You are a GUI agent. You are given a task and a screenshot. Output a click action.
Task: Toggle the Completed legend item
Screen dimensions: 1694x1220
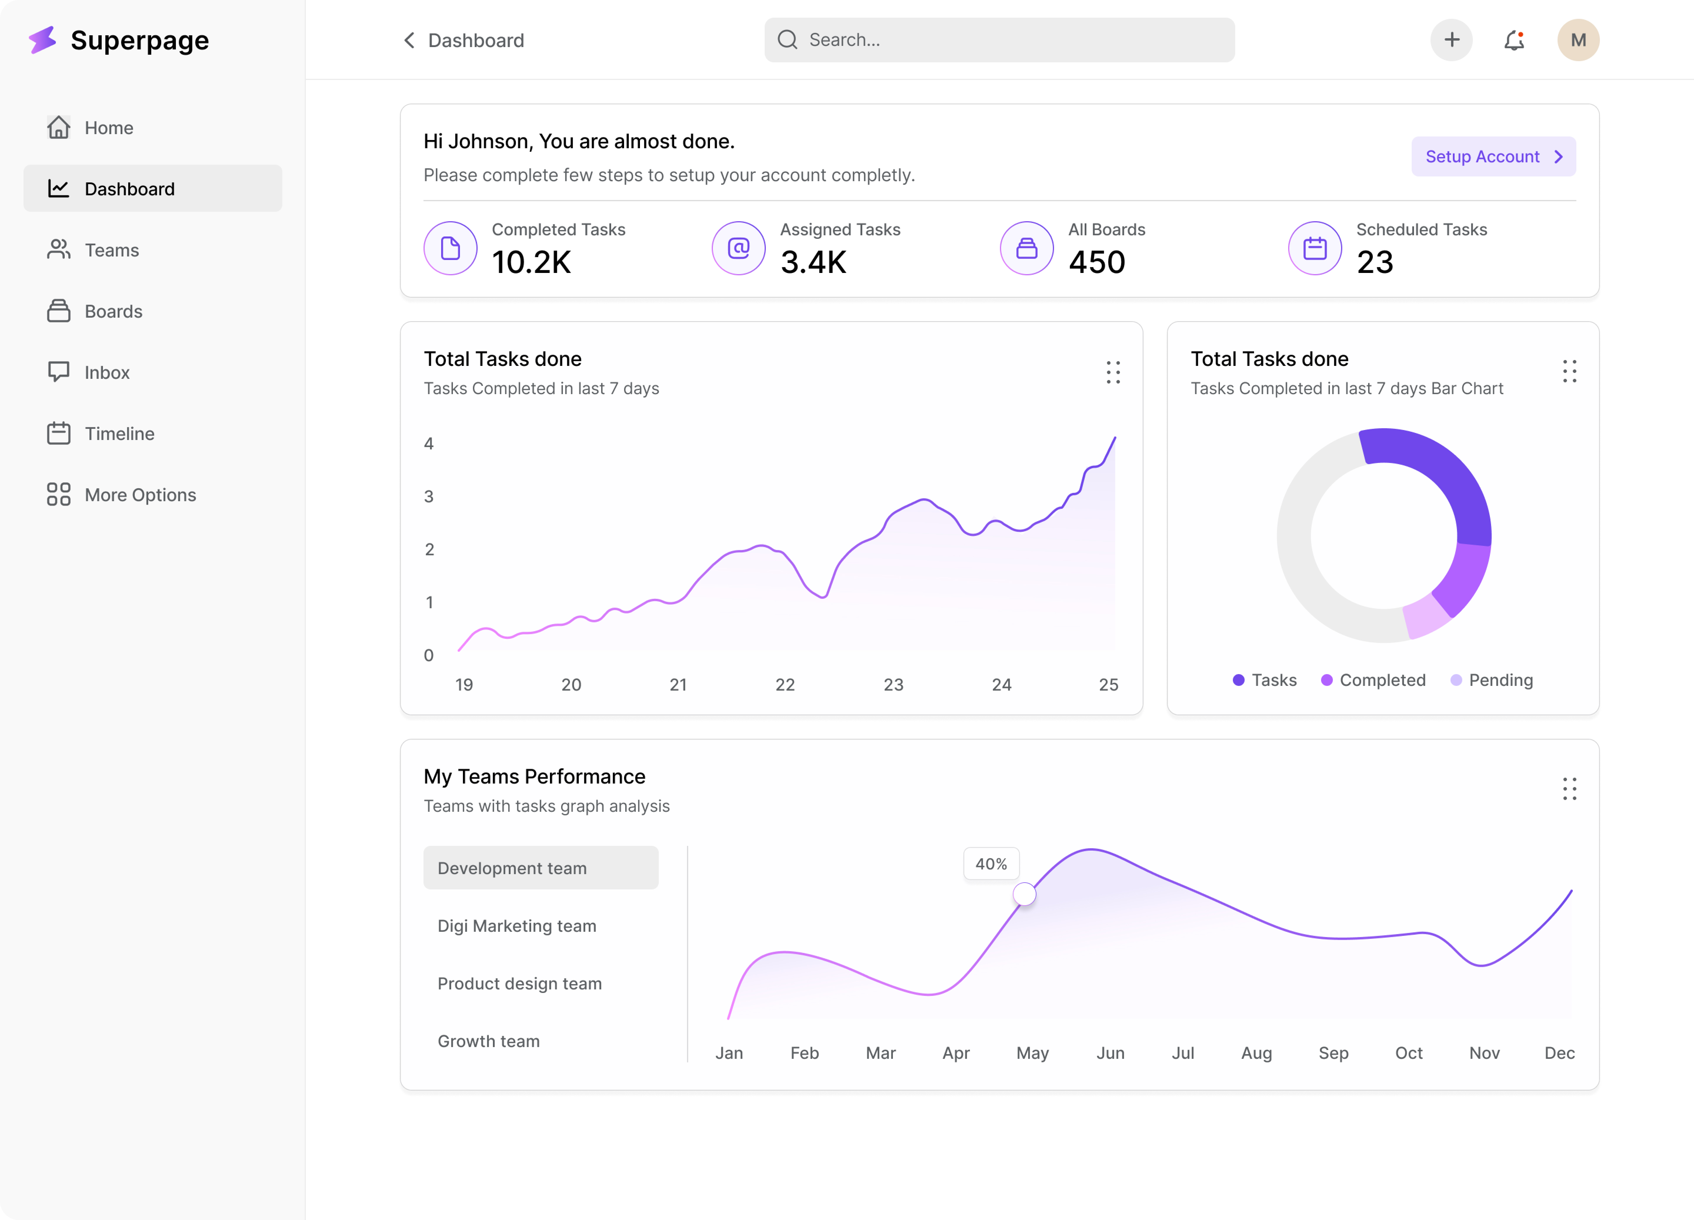[1373, 680]
